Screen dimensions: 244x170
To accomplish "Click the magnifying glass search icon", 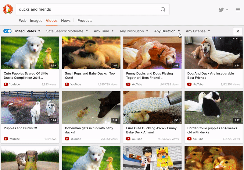I will tap(163, 9).
